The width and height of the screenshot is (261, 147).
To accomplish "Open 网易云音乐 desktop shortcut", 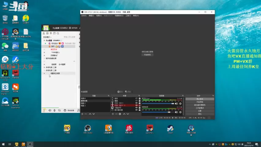I will point(129,129).
